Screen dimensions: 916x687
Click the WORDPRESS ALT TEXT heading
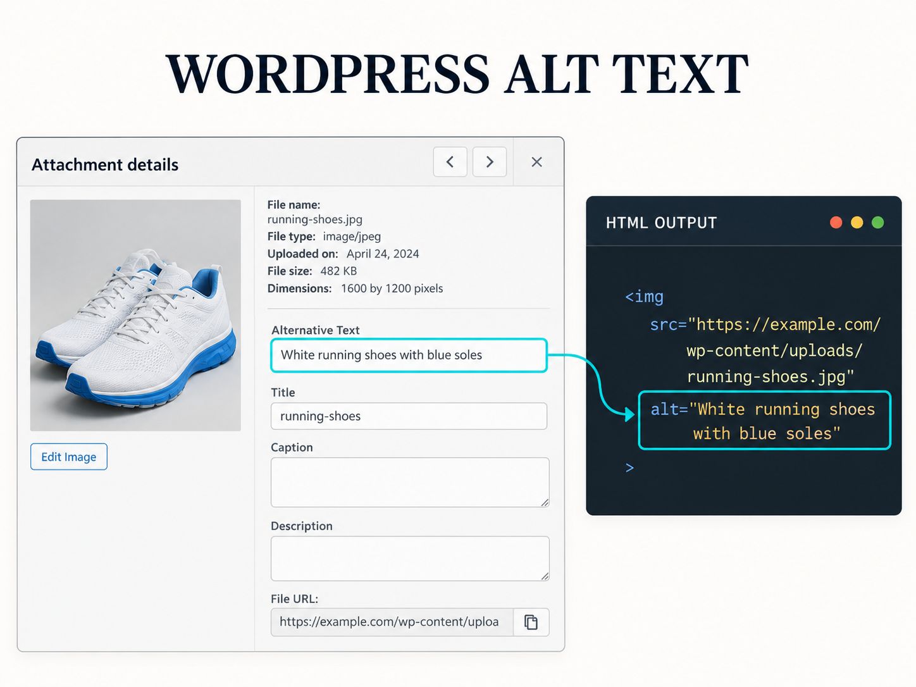(457, 74)
